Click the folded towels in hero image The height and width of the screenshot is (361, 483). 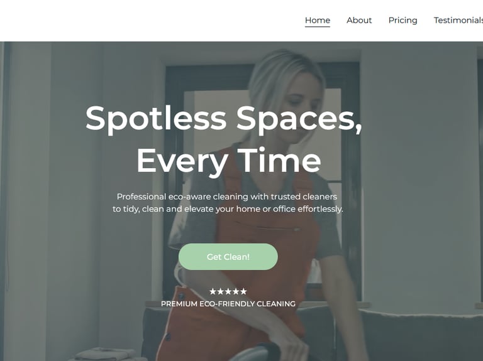[x=105, y=353]
